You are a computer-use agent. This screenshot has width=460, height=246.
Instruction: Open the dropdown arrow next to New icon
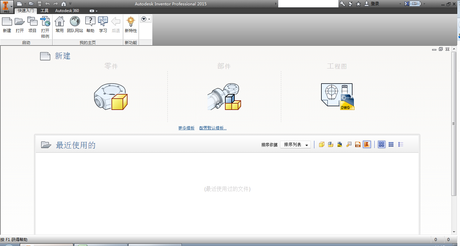25,4
